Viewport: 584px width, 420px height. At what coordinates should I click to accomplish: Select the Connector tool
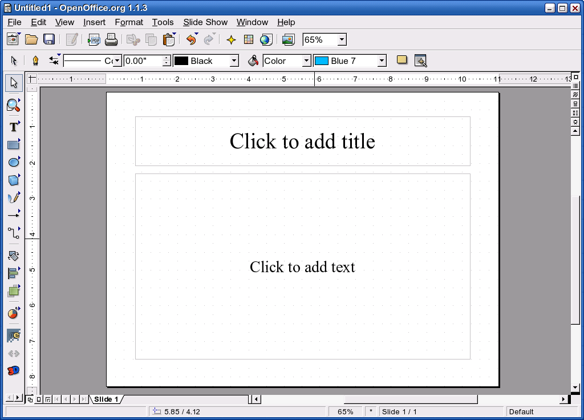(x=14, y=233)
